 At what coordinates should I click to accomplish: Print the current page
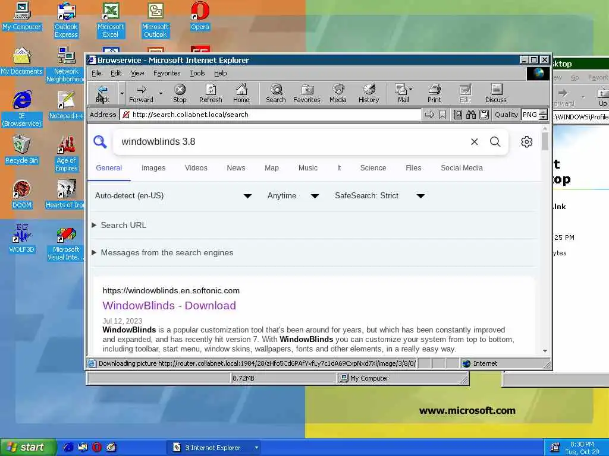point(434,93)
